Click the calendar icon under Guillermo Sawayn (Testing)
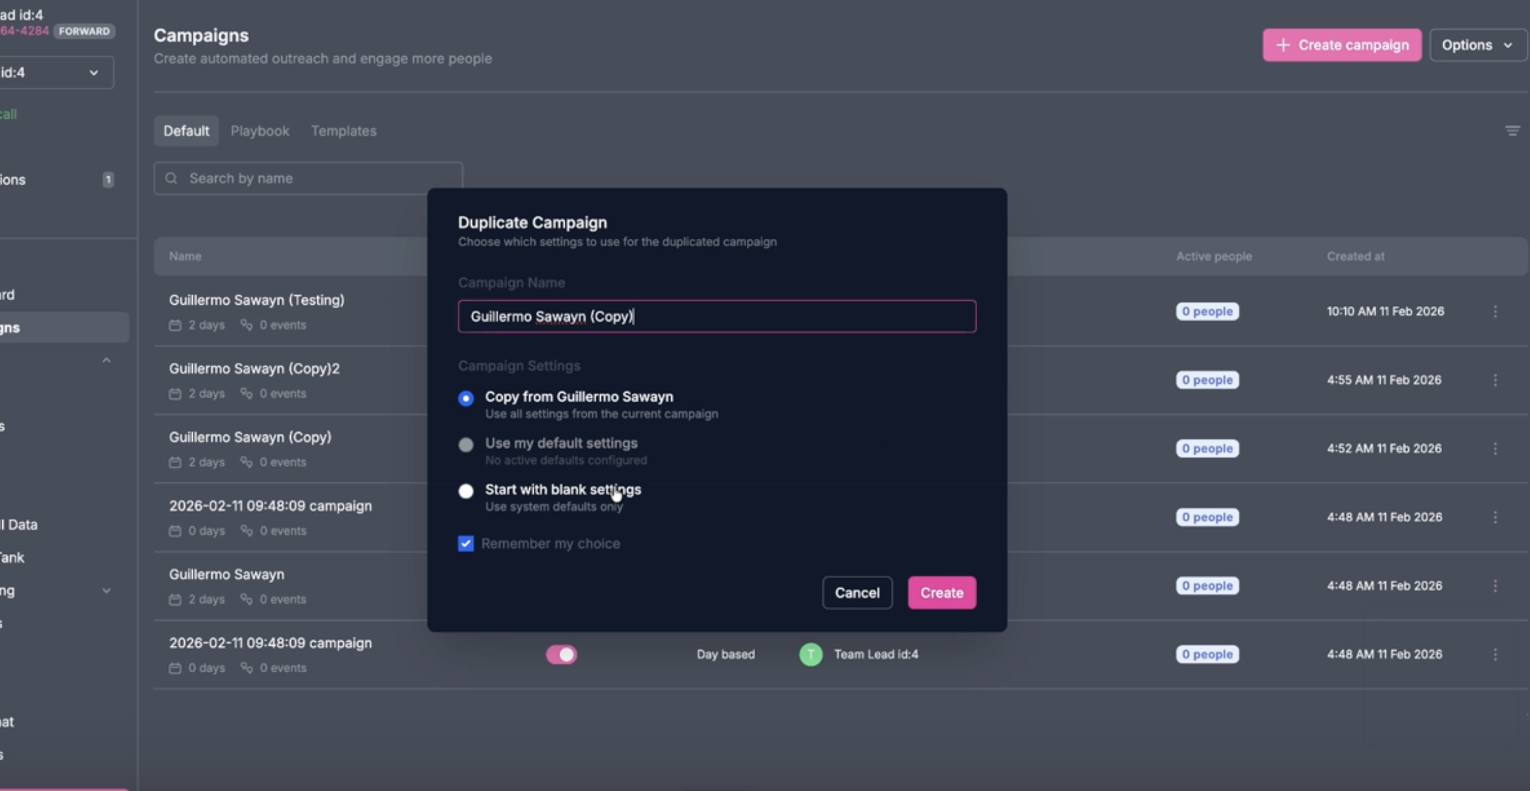The width and height of the screenshot is (1530, 791). 174,325
